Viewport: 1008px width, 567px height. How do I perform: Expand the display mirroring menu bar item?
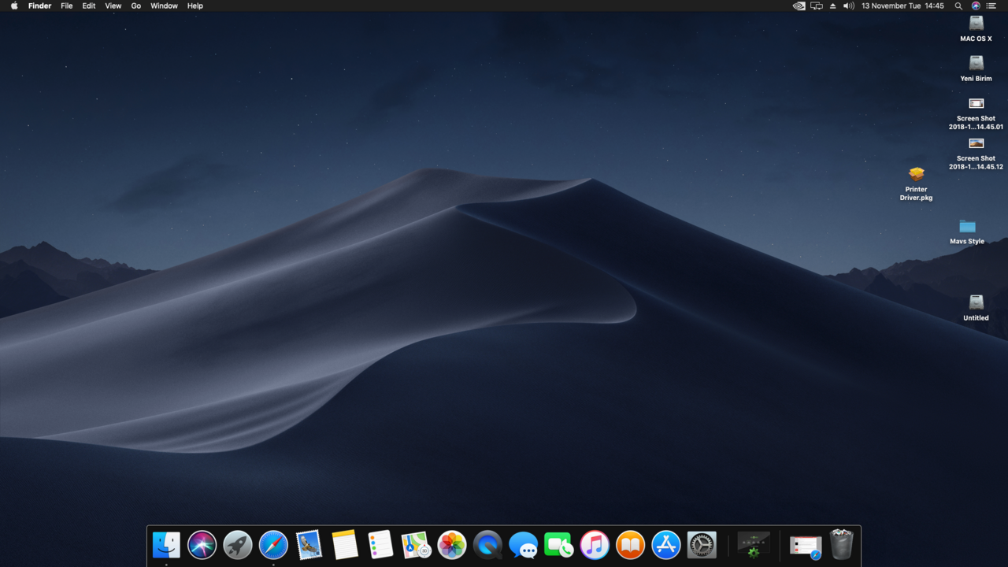click(817, 6)
